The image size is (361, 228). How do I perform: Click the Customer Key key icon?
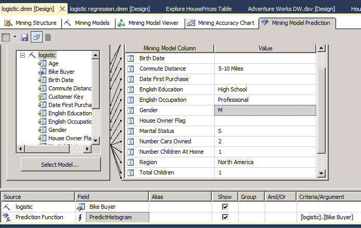42,97
